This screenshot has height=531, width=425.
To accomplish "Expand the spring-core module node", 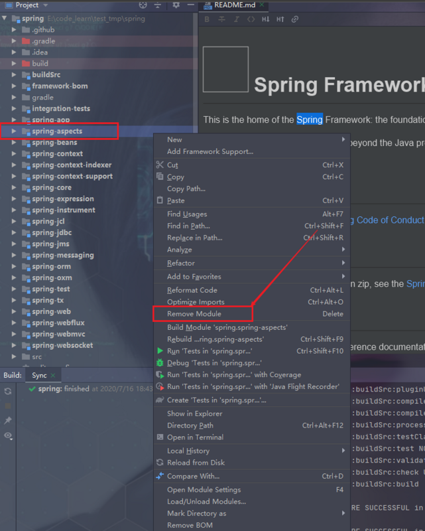I will (14, 188).
